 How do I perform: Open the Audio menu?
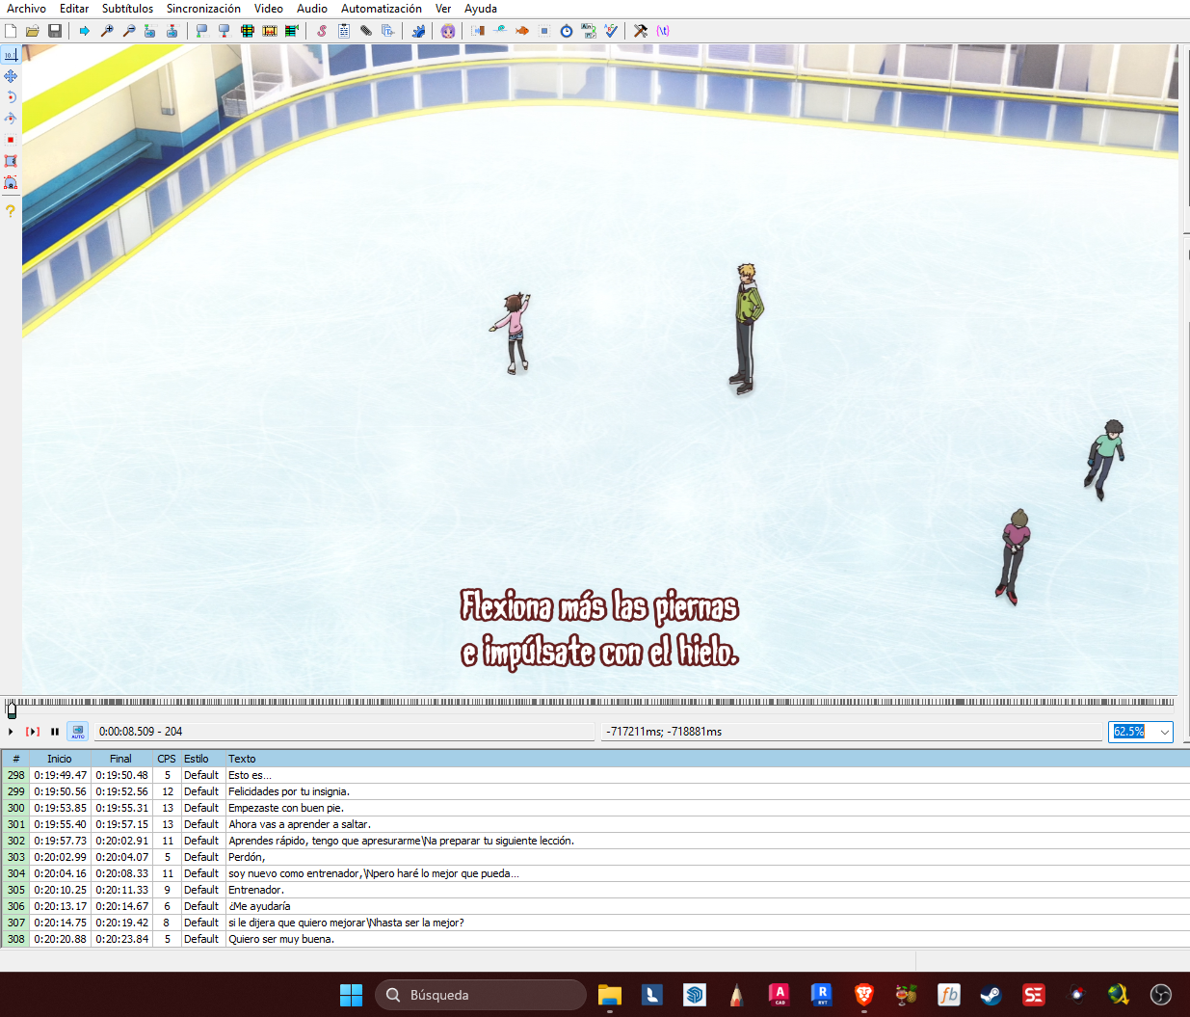tap(312, 9)
